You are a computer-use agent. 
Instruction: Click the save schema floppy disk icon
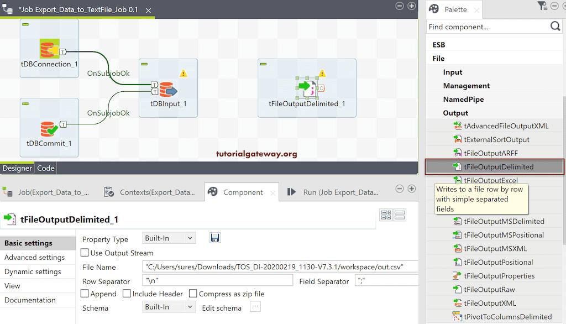(x=215, y=238)
